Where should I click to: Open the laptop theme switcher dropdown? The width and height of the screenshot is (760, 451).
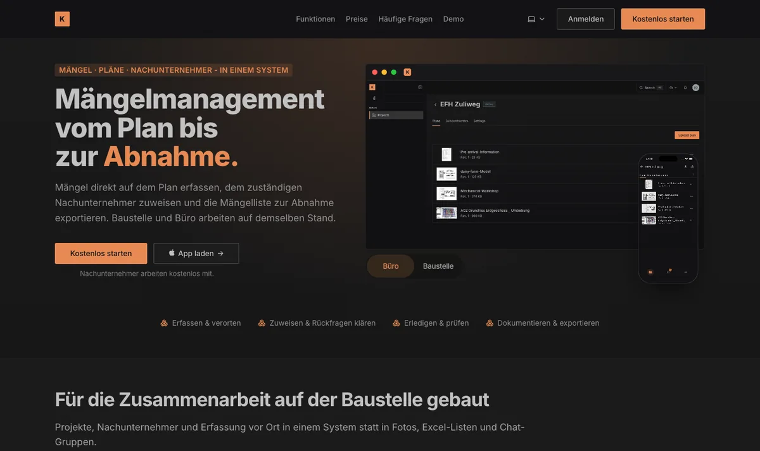tap(536, 19)
